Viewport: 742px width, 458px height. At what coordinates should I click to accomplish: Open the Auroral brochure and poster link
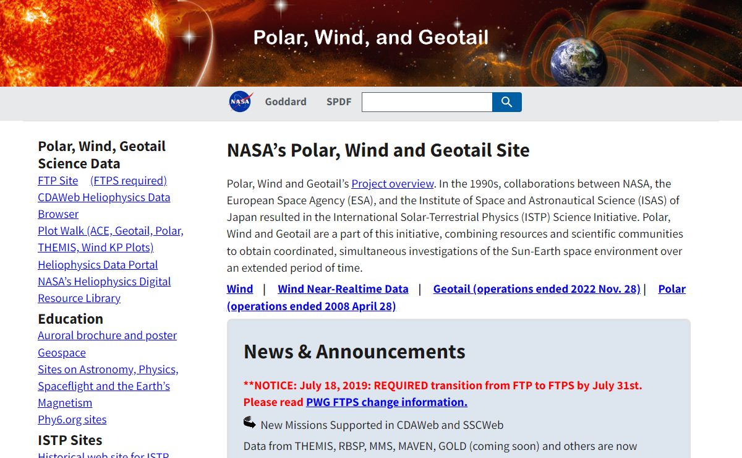point(108,335)
